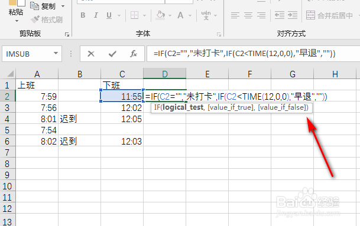
Task: Select column F header
Action: [x=250, y=74]
